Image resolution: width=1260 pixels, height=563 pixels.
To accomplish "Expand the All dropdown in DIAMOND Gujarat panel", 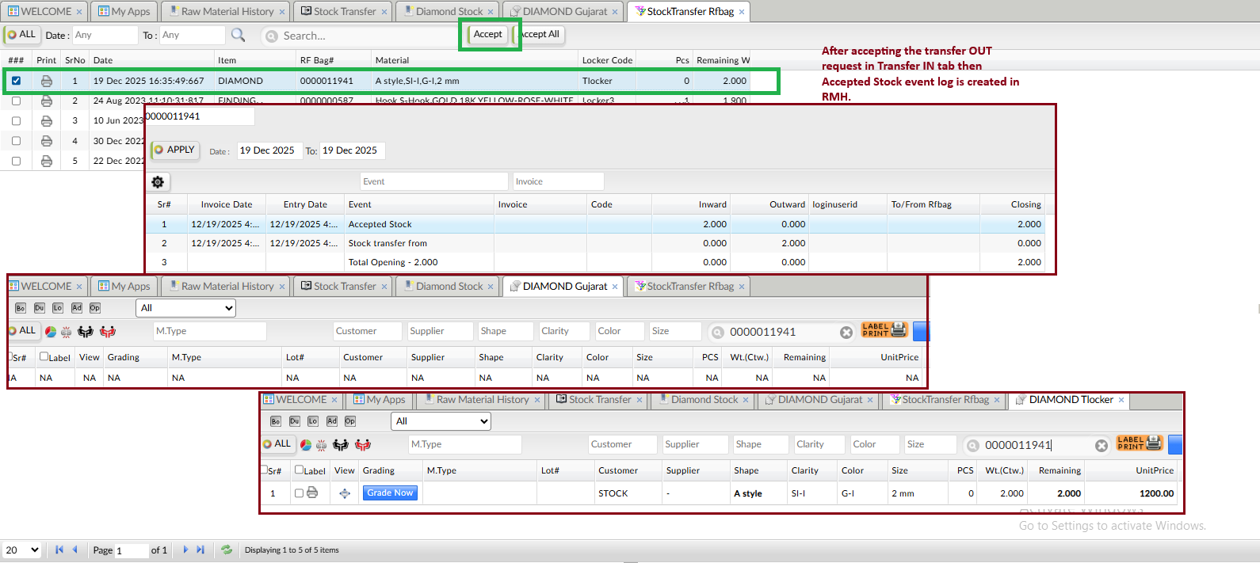I will tap(186, 308).
